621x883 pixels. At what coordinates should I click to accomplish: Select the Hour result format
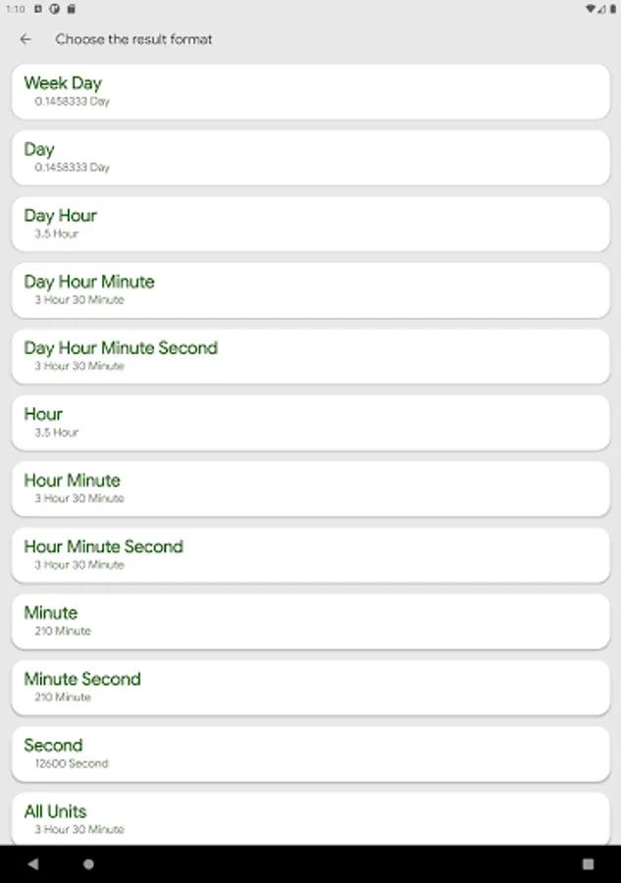coord(310,422)
